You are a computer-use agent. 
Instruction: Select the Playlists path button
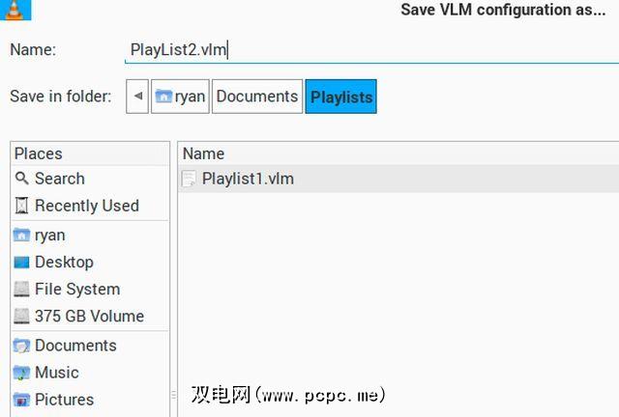pyautogui.click(x=340, y=97)
